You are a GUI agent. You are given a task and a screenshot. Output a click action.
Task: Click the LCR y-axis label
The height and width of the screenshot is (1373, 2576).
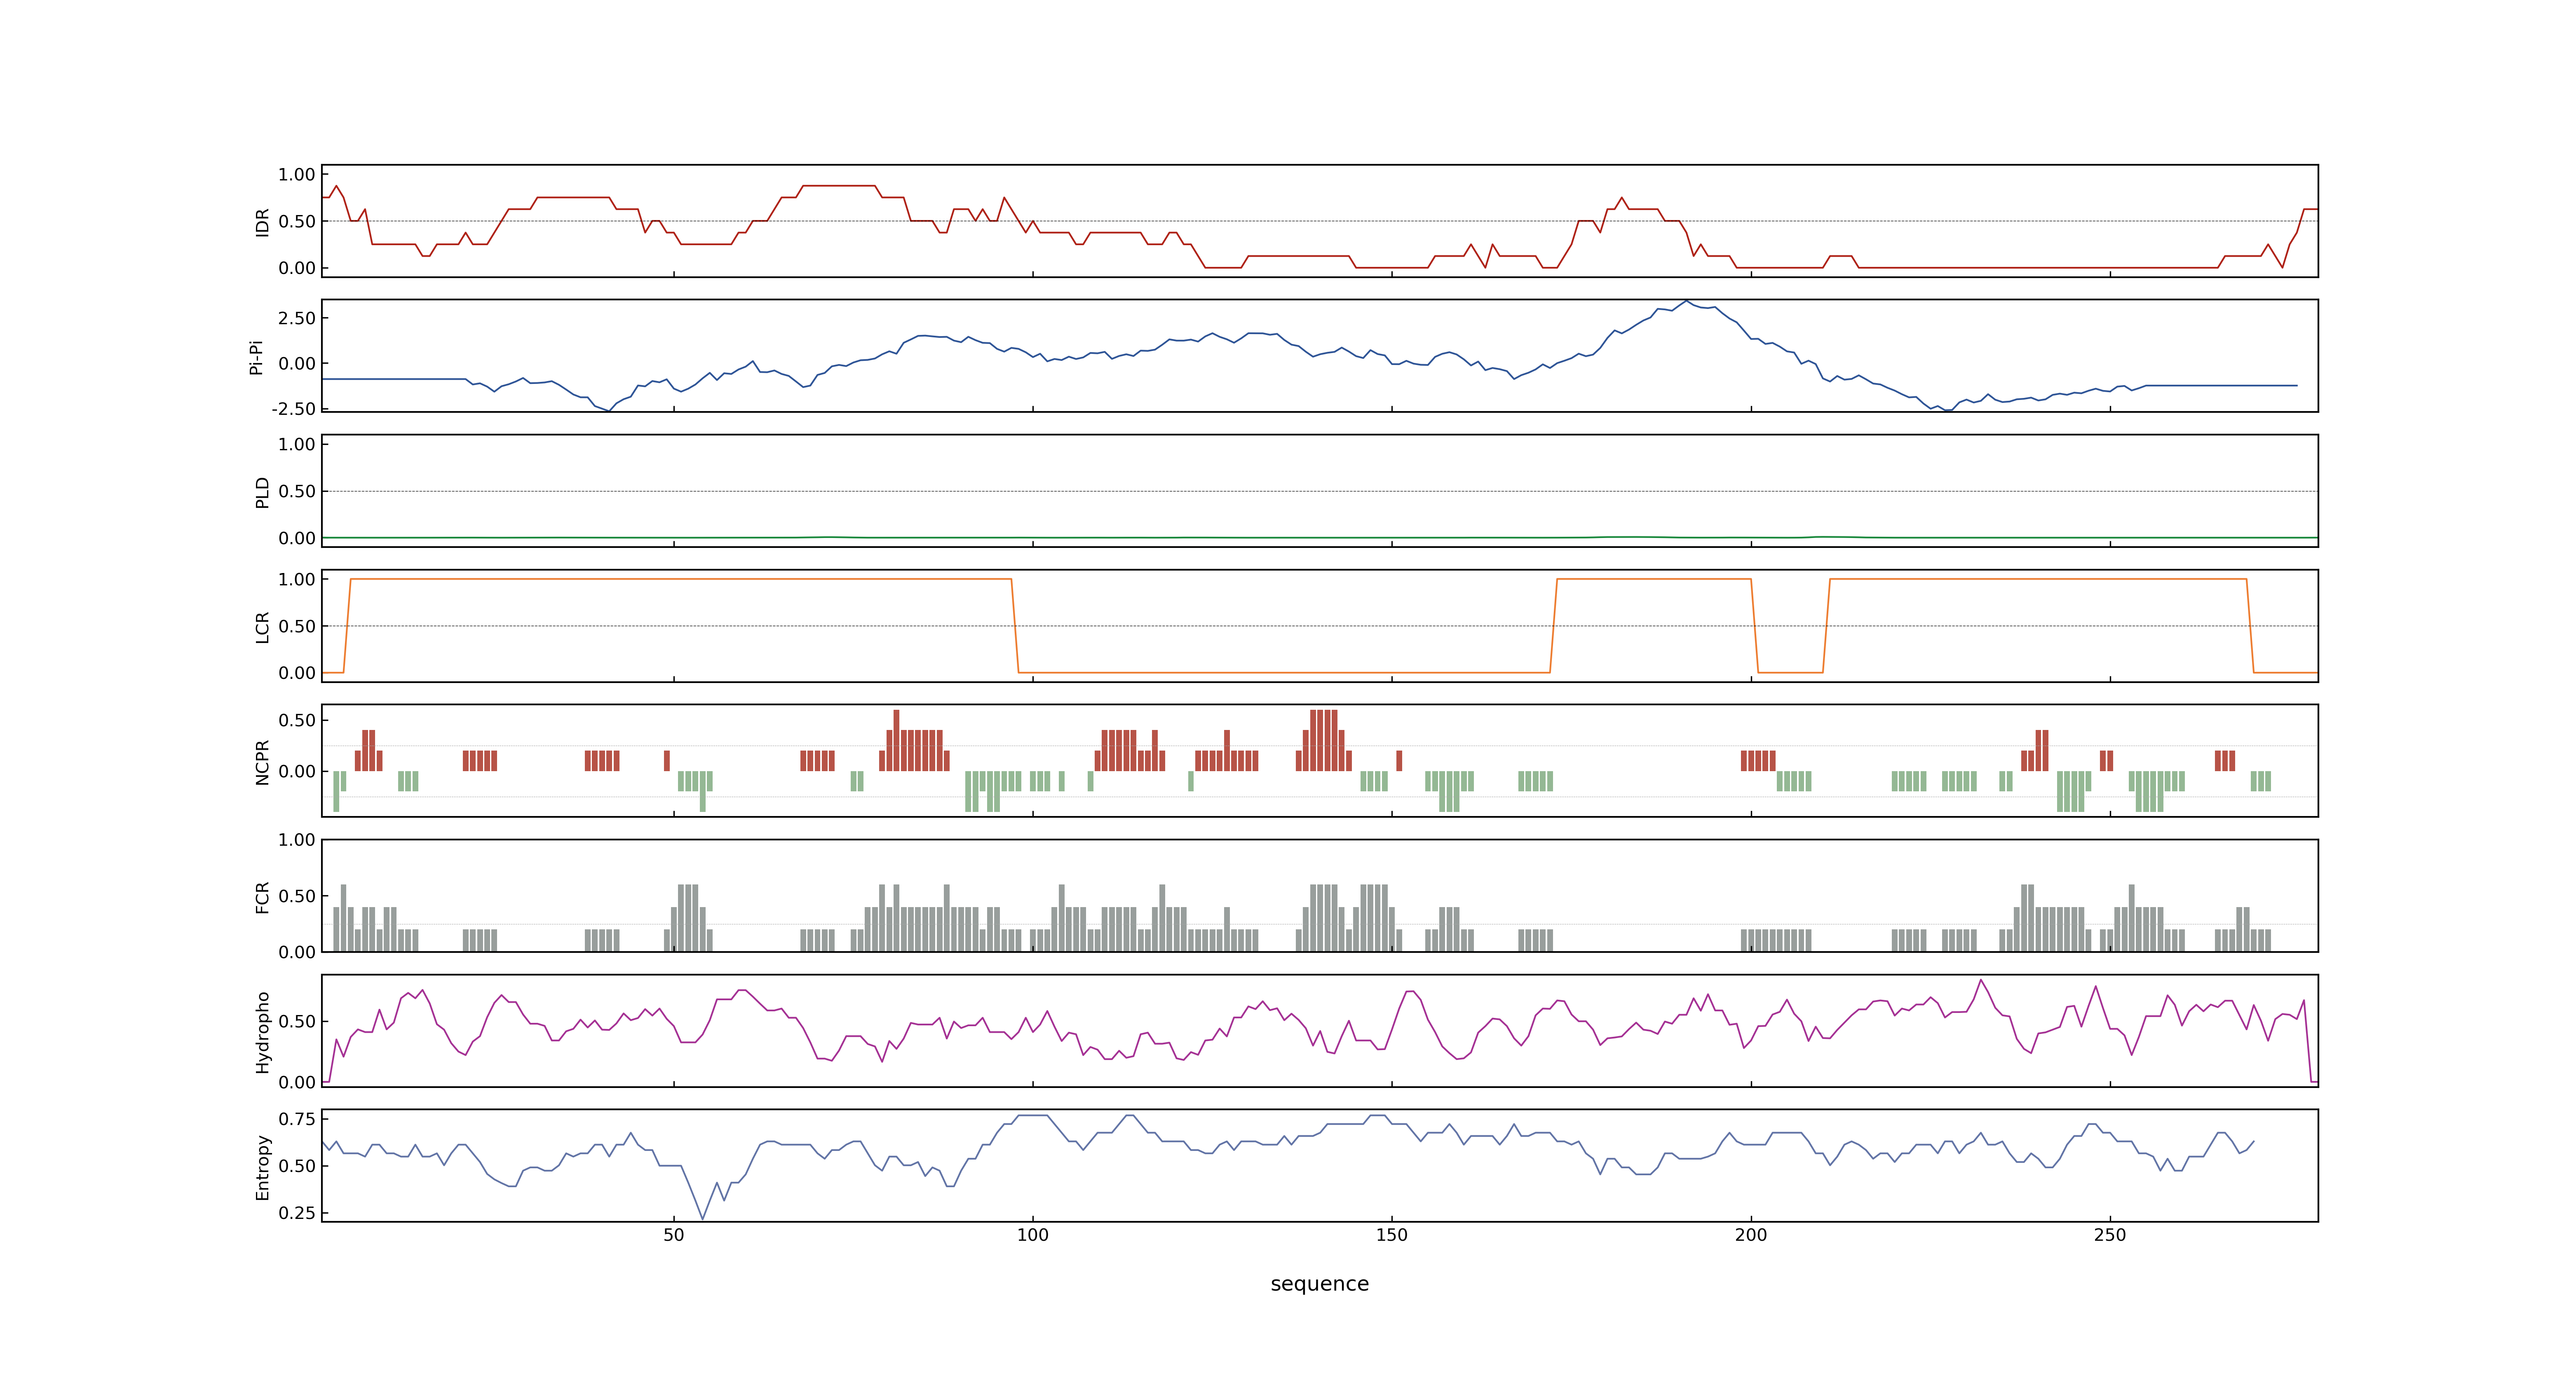click(x=262, y=627)
